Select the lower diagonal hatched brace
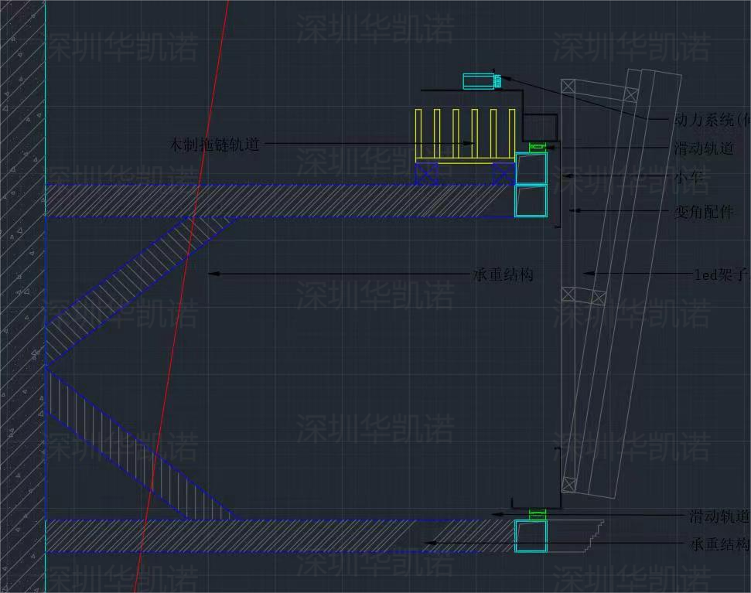The height and width of the screenshot is (593, 751). click(x=131, y=448)
